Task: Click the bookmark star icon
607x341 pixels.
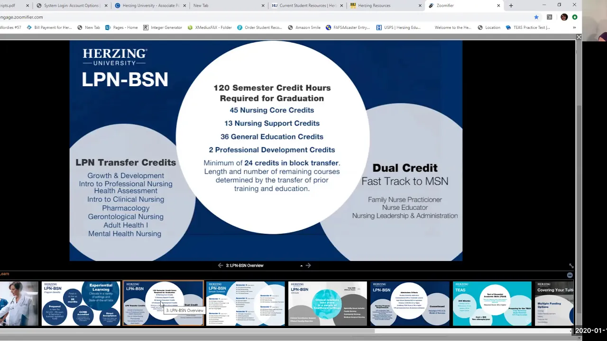Action: click(536, 17)
